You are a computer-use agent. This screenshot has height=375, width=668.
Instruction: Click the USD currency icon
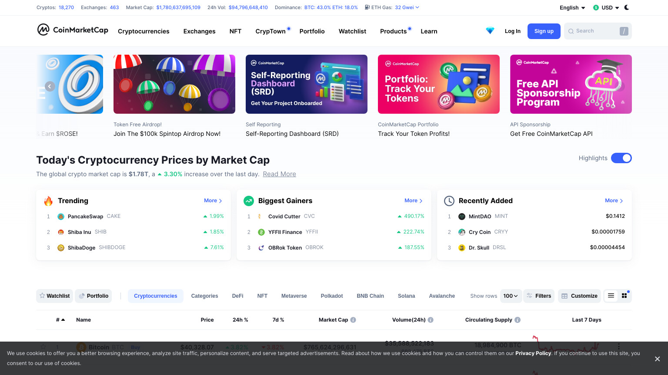tap(596, 8)
